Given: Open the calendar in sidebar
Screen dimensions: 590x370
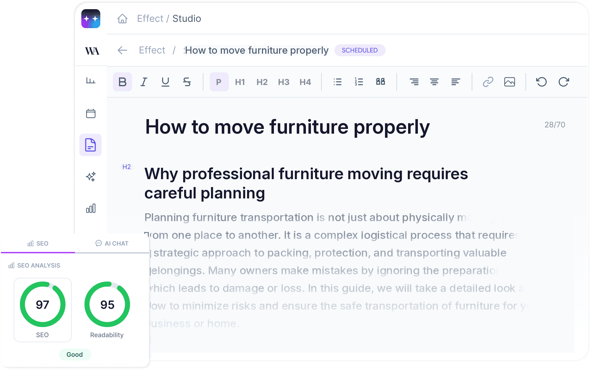Looking at the screenshot, I should click(91, 113).
